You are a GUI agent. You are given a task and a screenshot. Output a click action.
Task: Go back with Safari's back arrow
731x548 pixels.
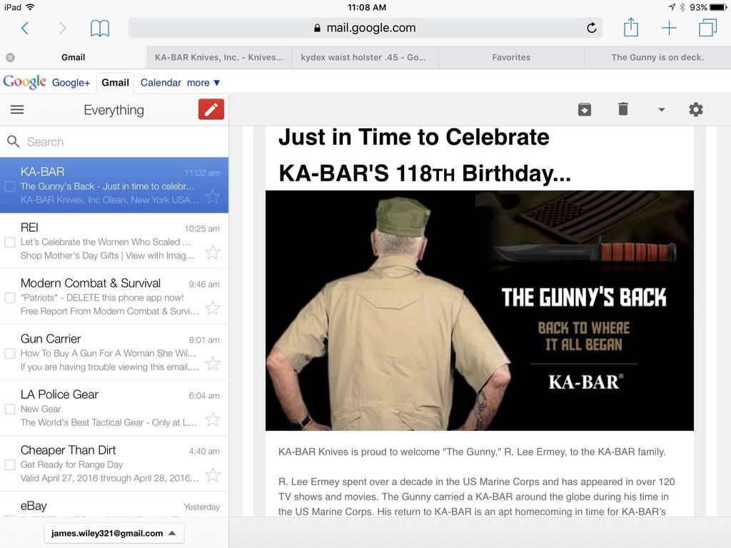click(25, 29)
